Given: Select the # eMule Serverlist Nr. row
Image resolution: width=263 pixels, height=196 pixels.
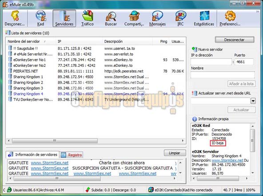Looking at the screenshot, I should point(96,54).
